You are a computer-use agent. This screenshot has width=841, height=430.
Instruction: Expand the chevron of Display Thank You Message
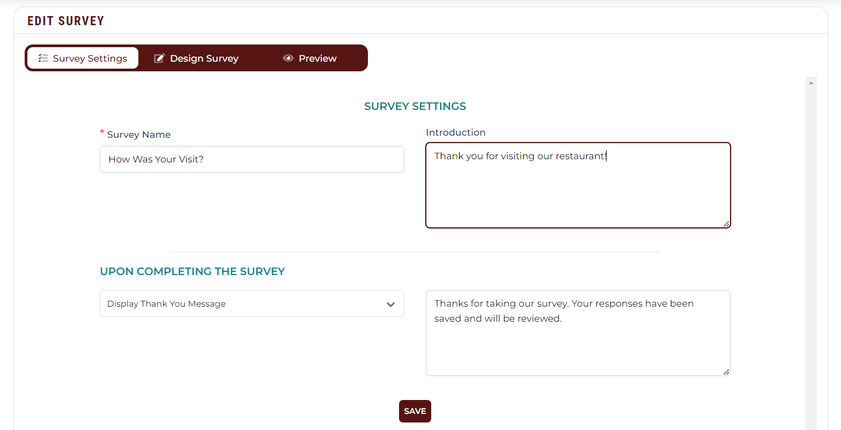point(390,304)
